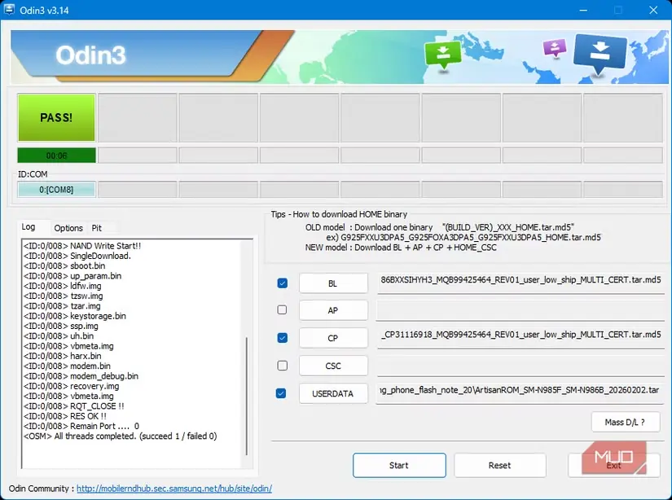Click the 'sboot.bin' log line

click(64, 265)
